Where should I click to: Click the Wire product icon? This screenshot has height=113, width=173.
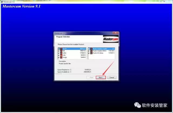click(61, 55)
